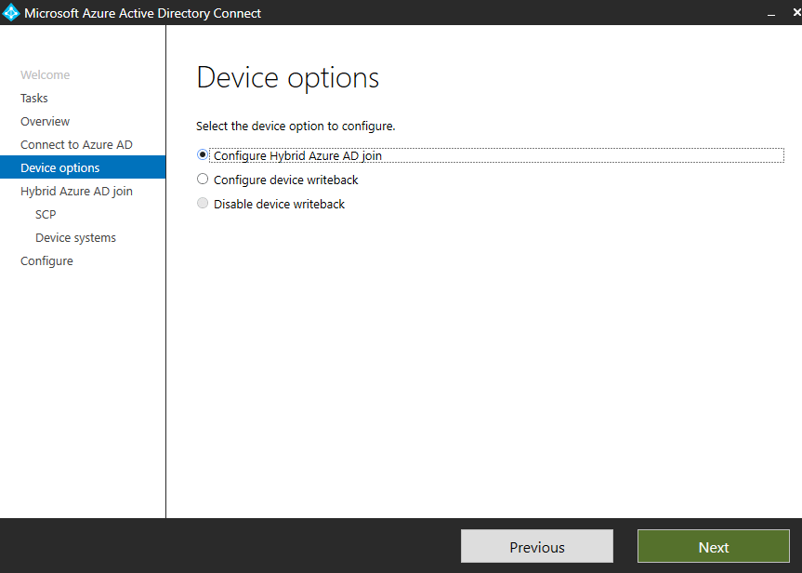Select the Configure Hybrid Azure AD join radio button

tap(203, 155)
